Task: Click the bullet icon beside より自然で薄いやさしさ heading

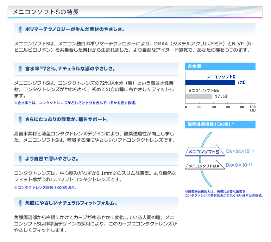Action: point(20,159)
